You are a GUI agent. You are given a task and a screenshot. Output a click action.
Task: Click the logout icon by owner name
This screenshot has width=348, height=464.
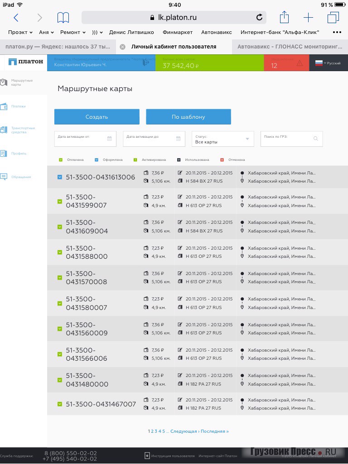[x=146, y=63]
